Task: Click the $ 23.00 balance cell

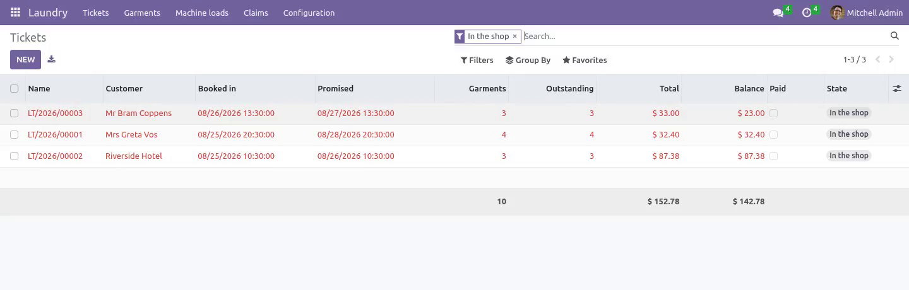Action: [751, 113]
